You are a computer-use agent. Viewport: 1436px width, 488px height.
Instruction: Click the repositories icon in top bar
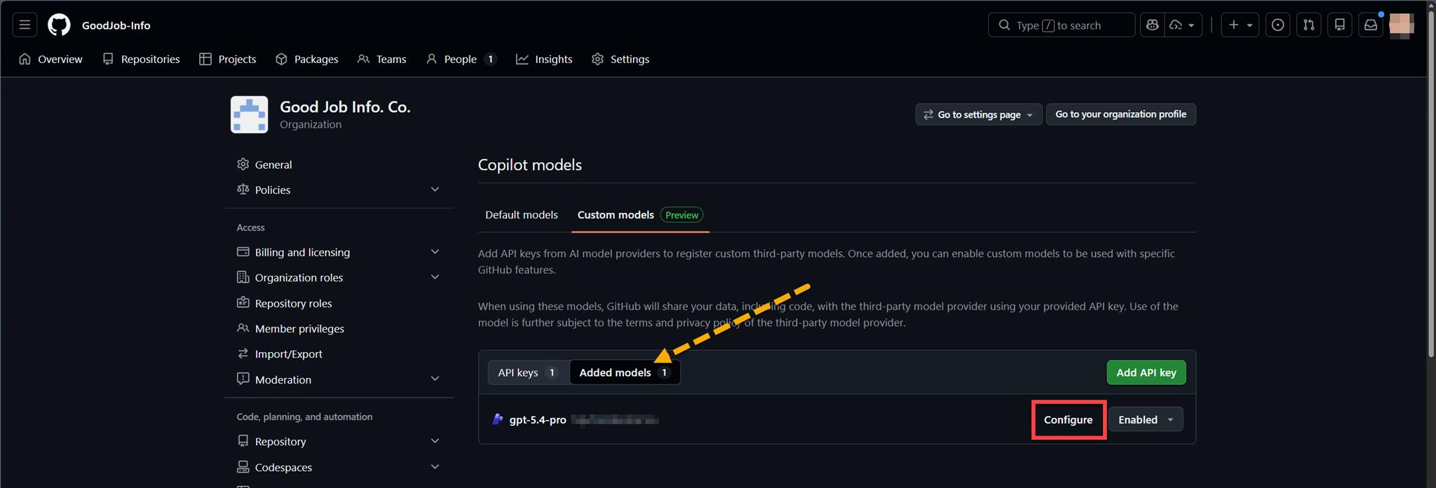tap(1339, 25)
